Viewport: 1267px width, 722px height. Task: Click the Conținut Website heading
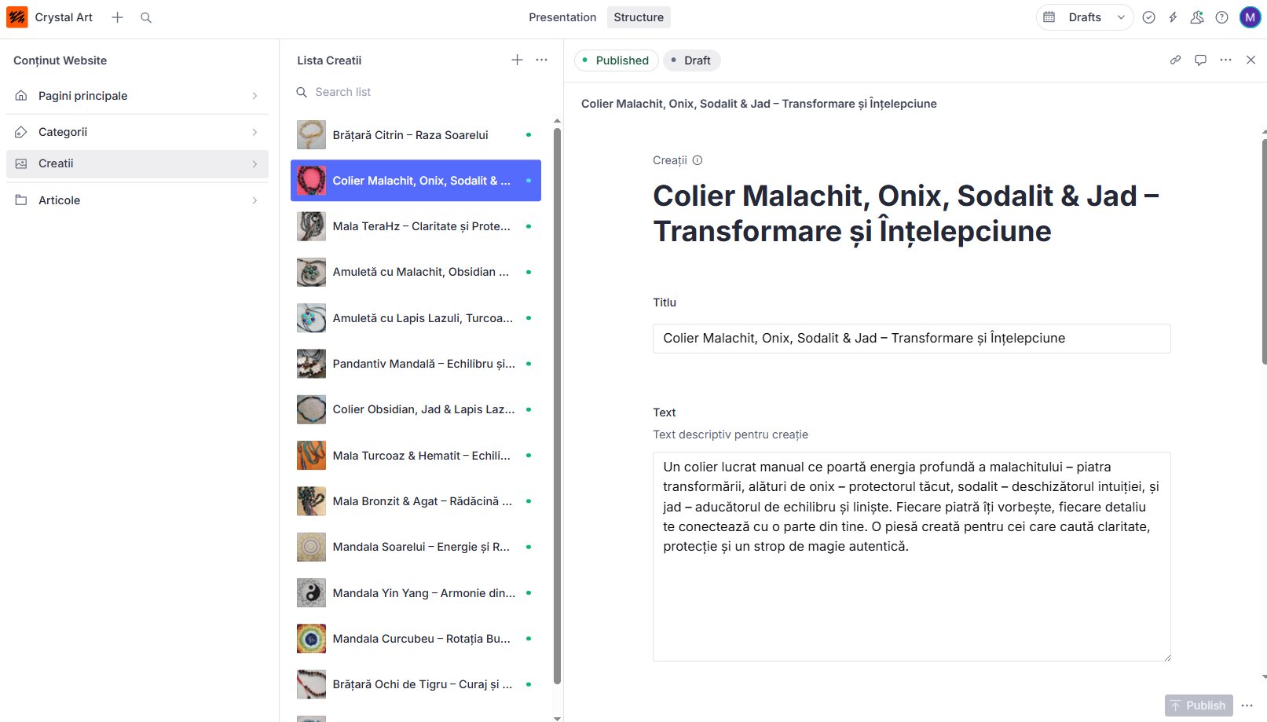pos(60,60)
